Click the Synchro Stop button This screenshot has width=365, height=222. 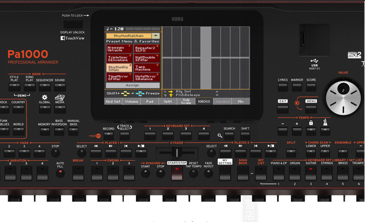160,174
